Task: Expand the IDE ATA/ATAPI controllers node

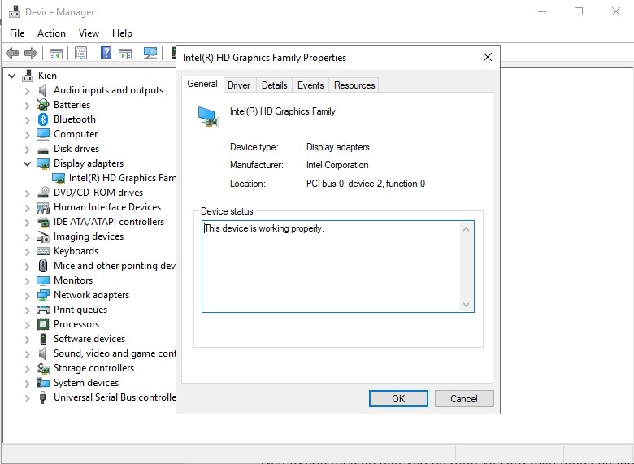Action: pos(27,222)
